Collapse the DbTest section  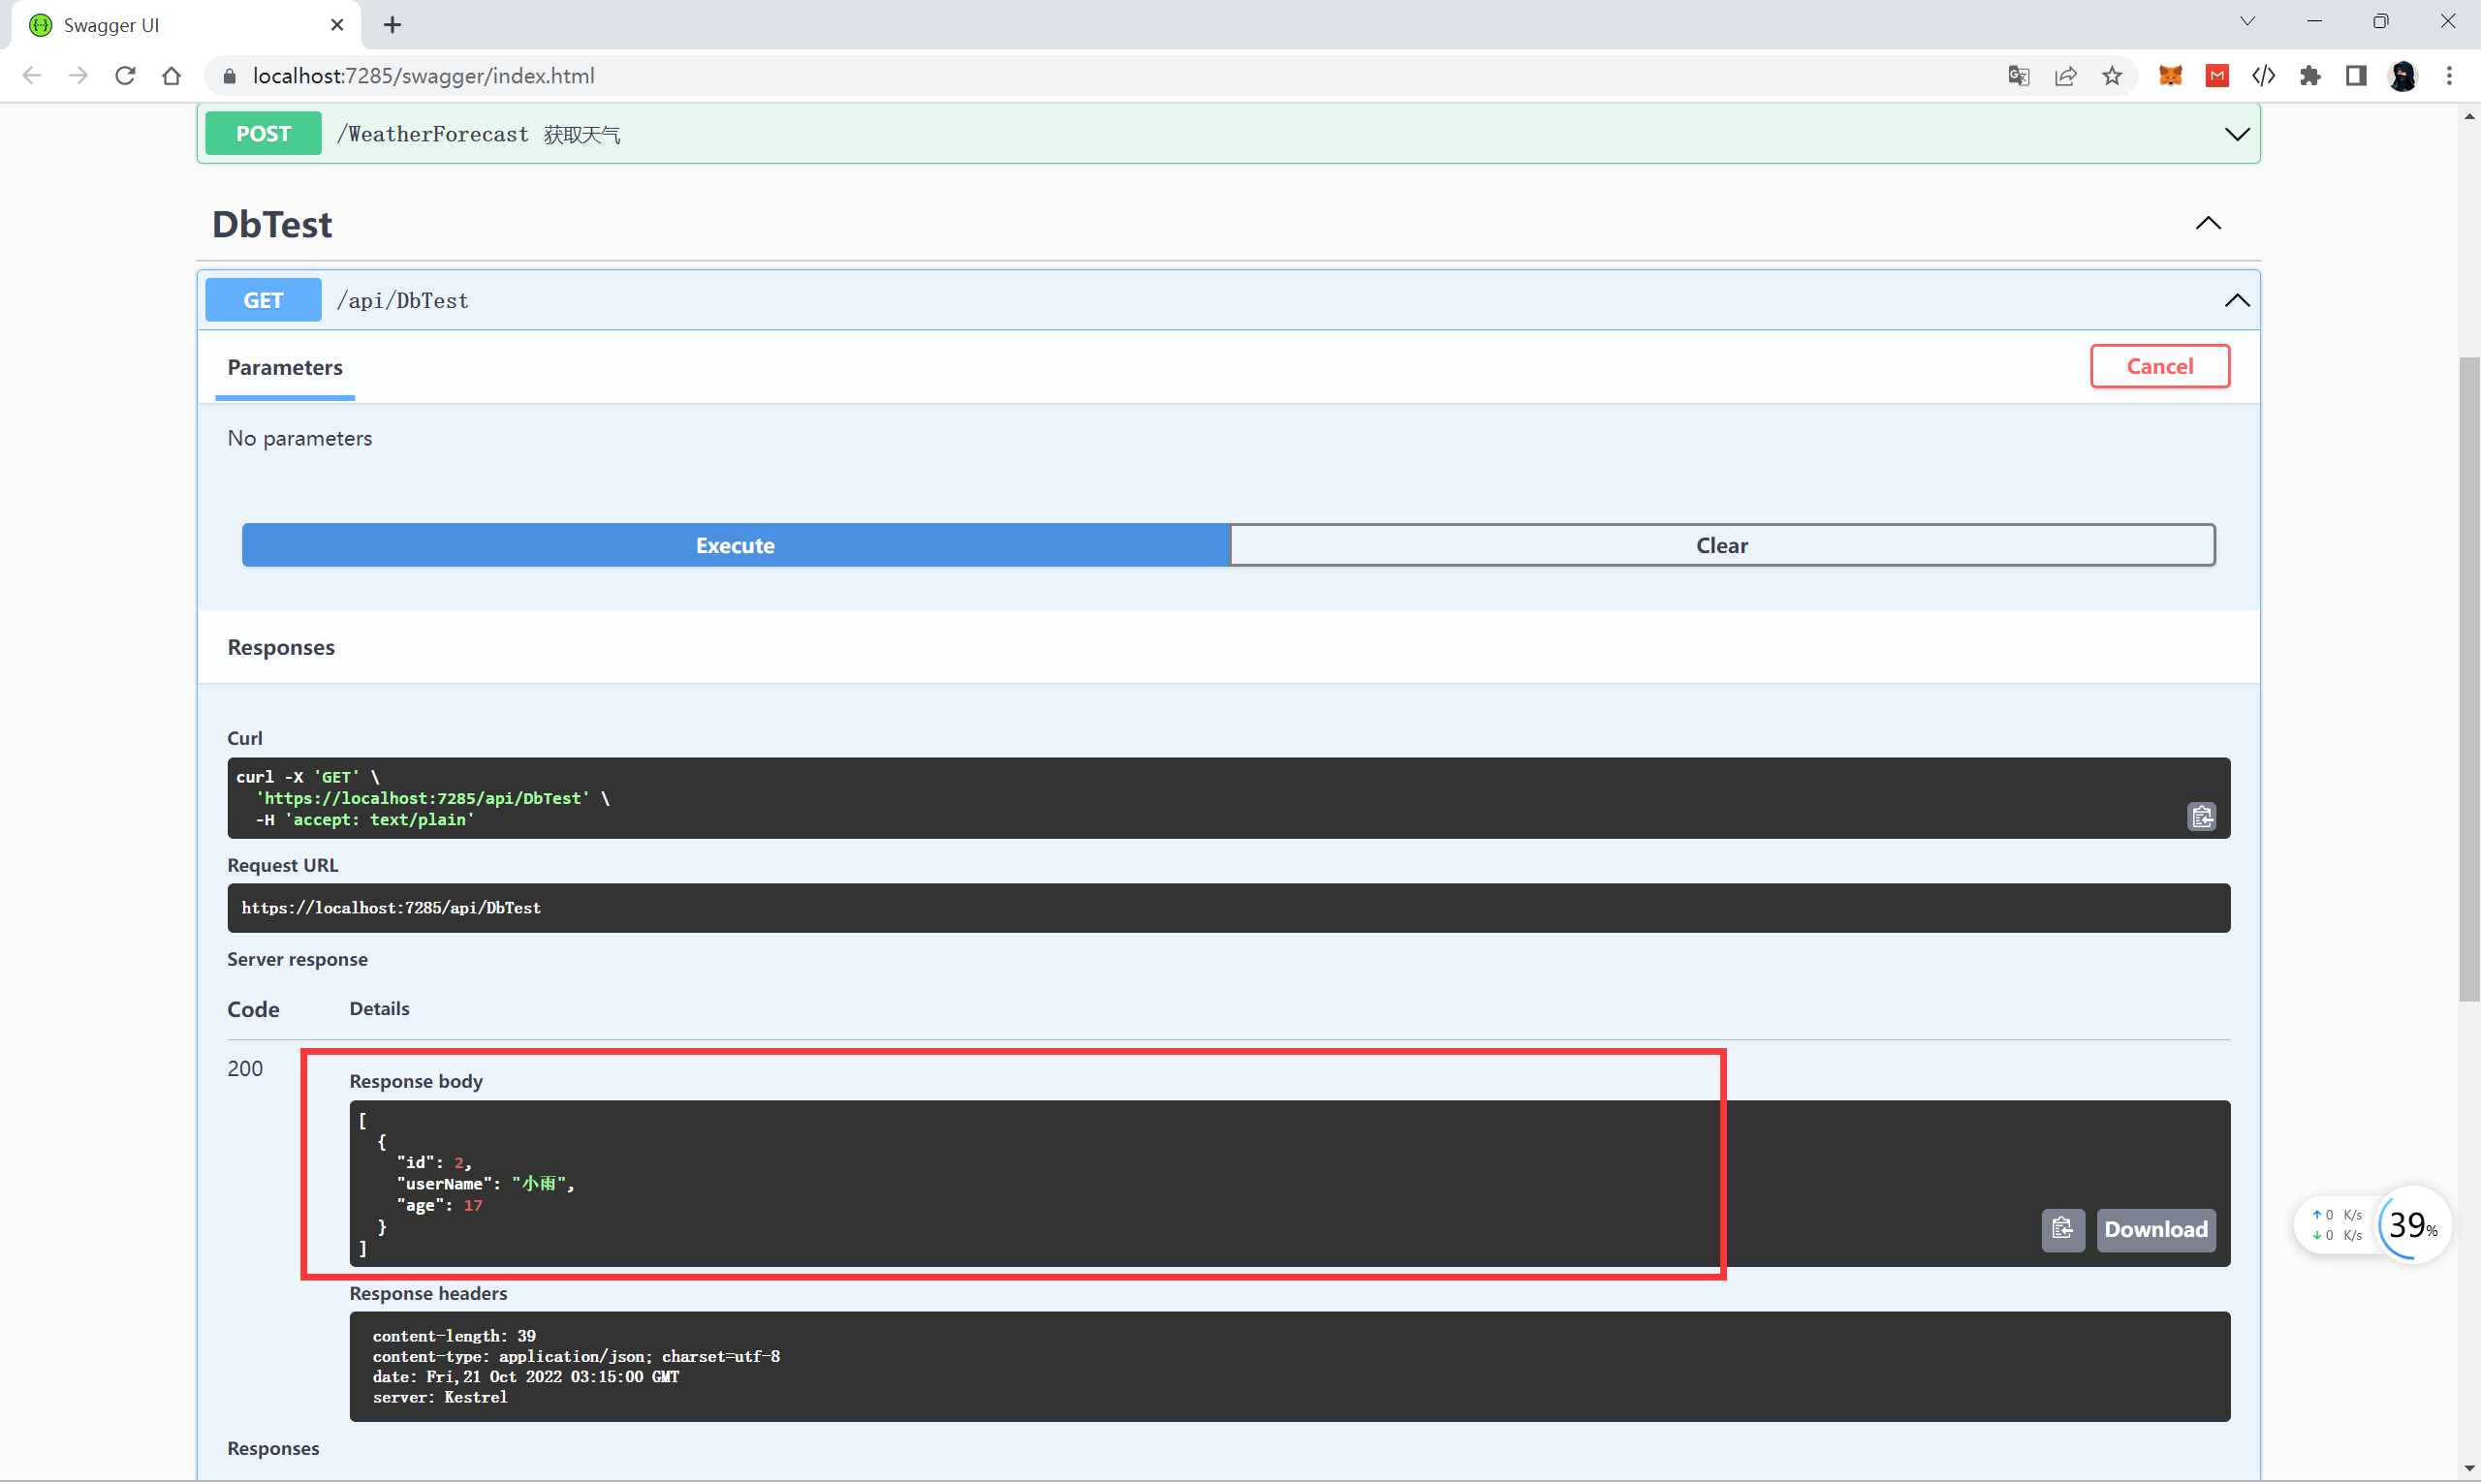(2208, 224)
